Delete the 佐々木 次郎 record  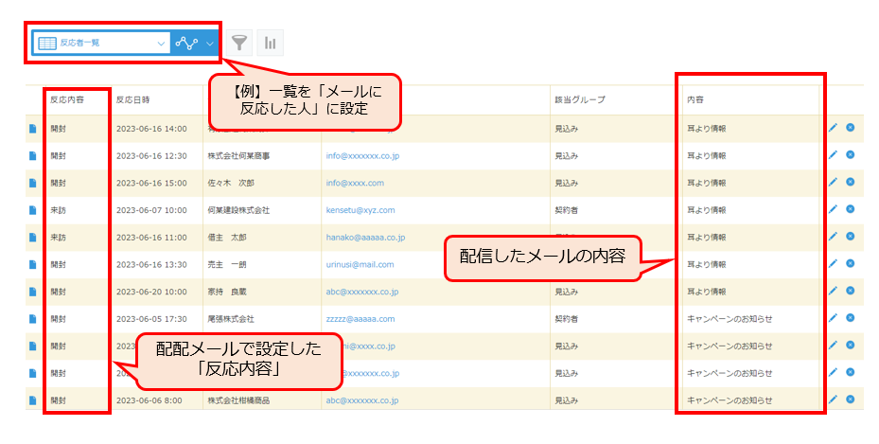pos(851,182)
